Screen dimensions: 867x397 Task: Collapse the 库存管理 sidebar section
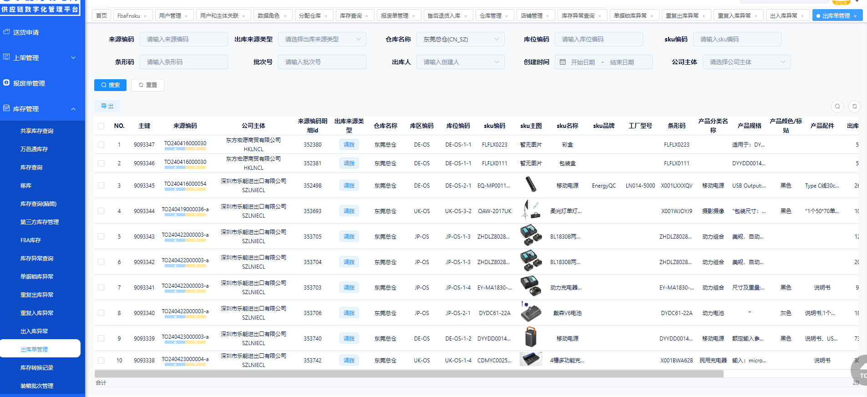(x=73, y=109)
